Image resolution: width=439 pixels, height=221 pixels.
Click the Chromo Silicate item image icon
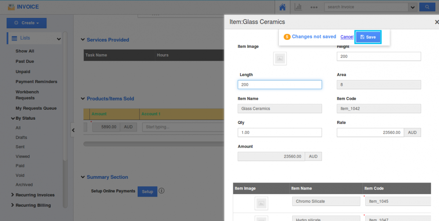click(261, 203)
